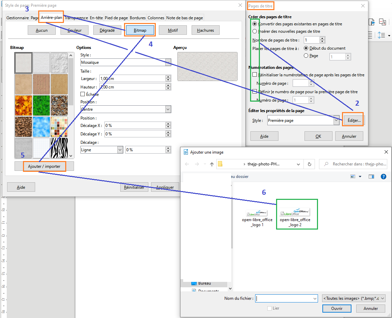Click the line spacing icon in Writer toolbar
This screenshot has height=318, width=392.
[x=381, y=35]
